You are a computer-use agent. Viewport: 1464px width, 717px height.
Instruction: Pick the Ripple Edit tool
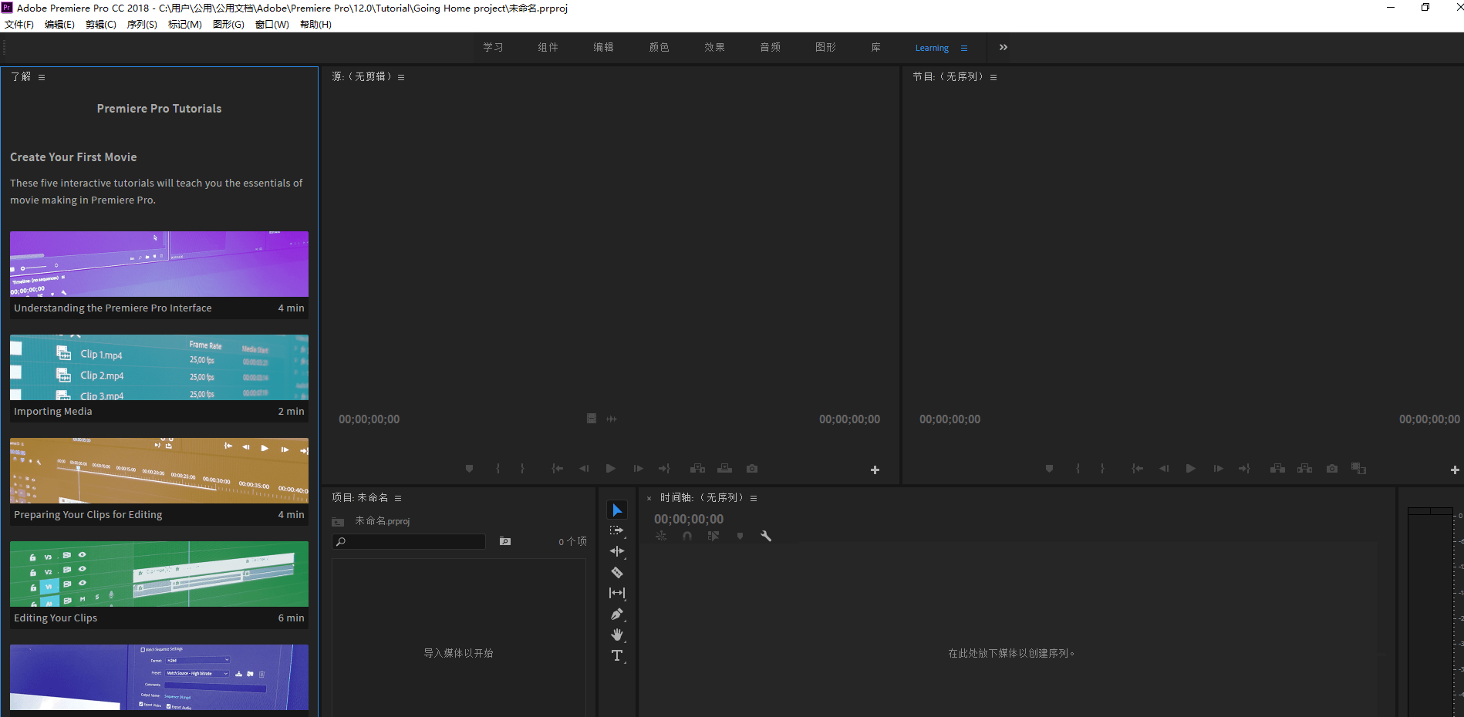click(617, 551)
